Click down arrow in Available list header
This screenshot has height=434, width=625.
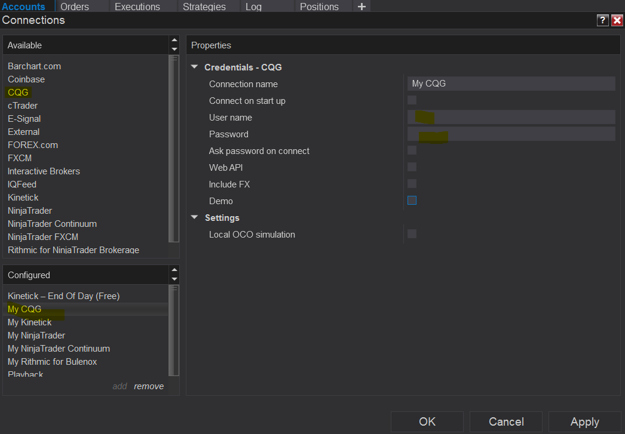[174, 50]
